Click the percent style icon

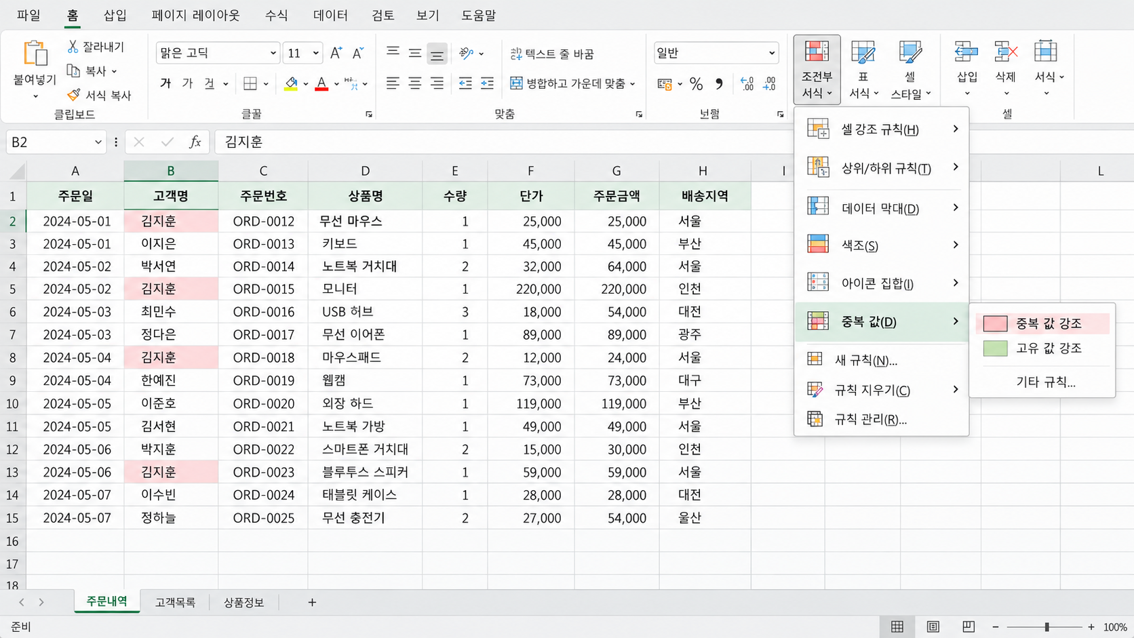coord(696,83)
